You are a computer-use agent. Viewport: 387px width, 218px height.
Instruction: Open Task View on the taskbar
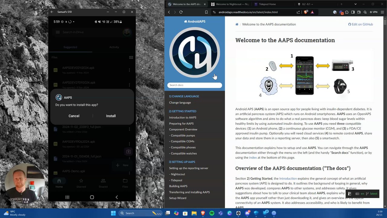(x=168, y=213)
